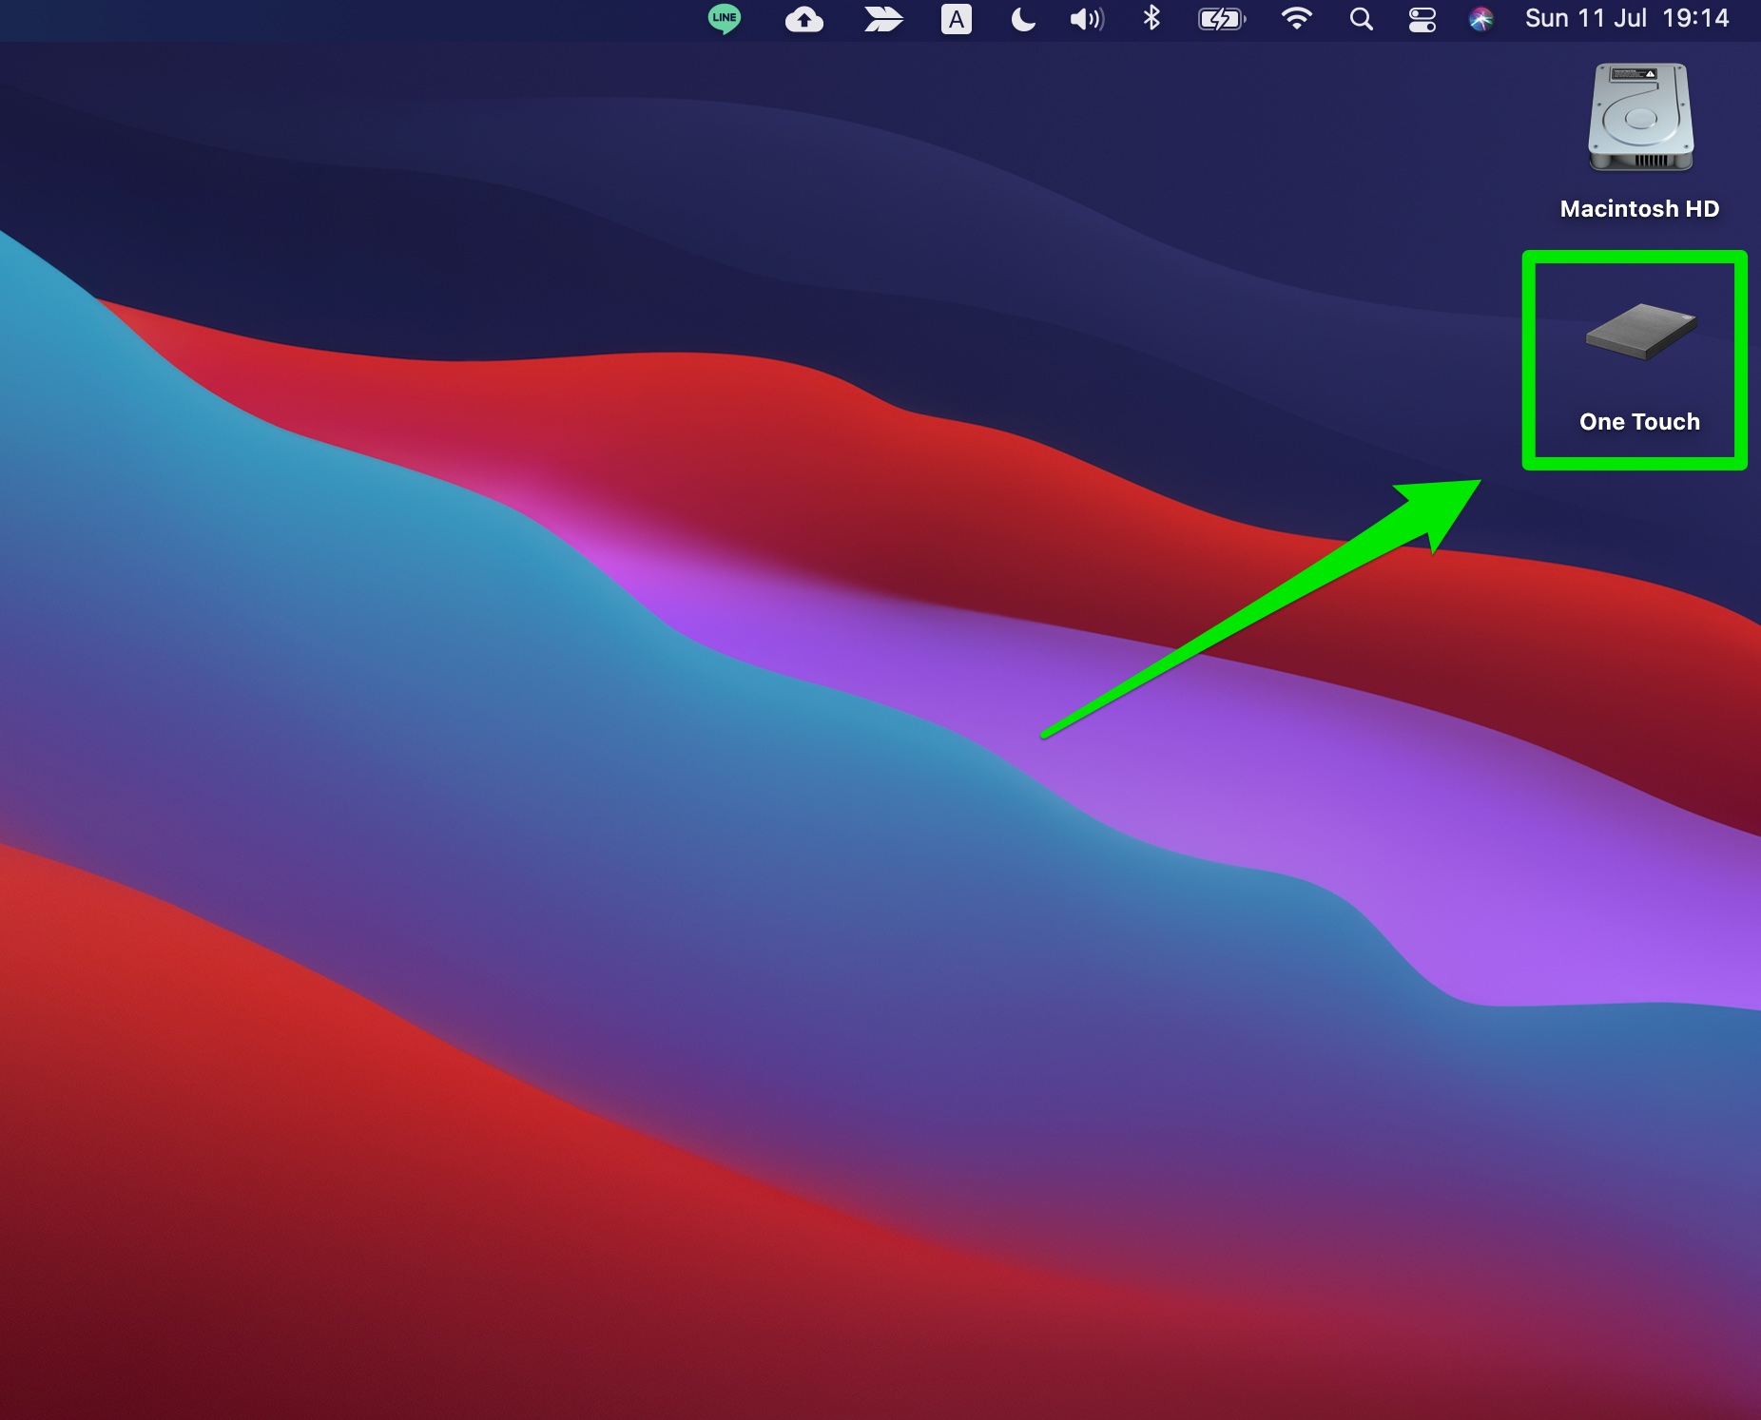
Task: Click the Wi-Fi status icon
Action: (x=1296, y=19)
